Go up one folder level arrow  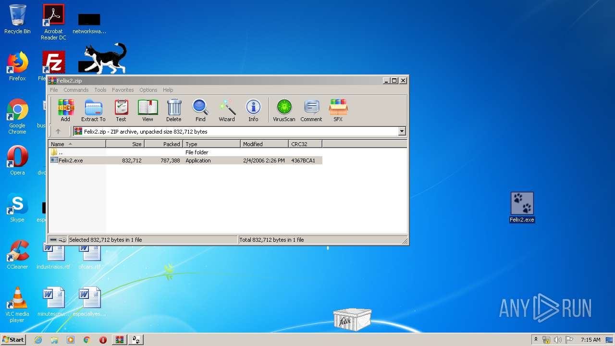[58, 131]
